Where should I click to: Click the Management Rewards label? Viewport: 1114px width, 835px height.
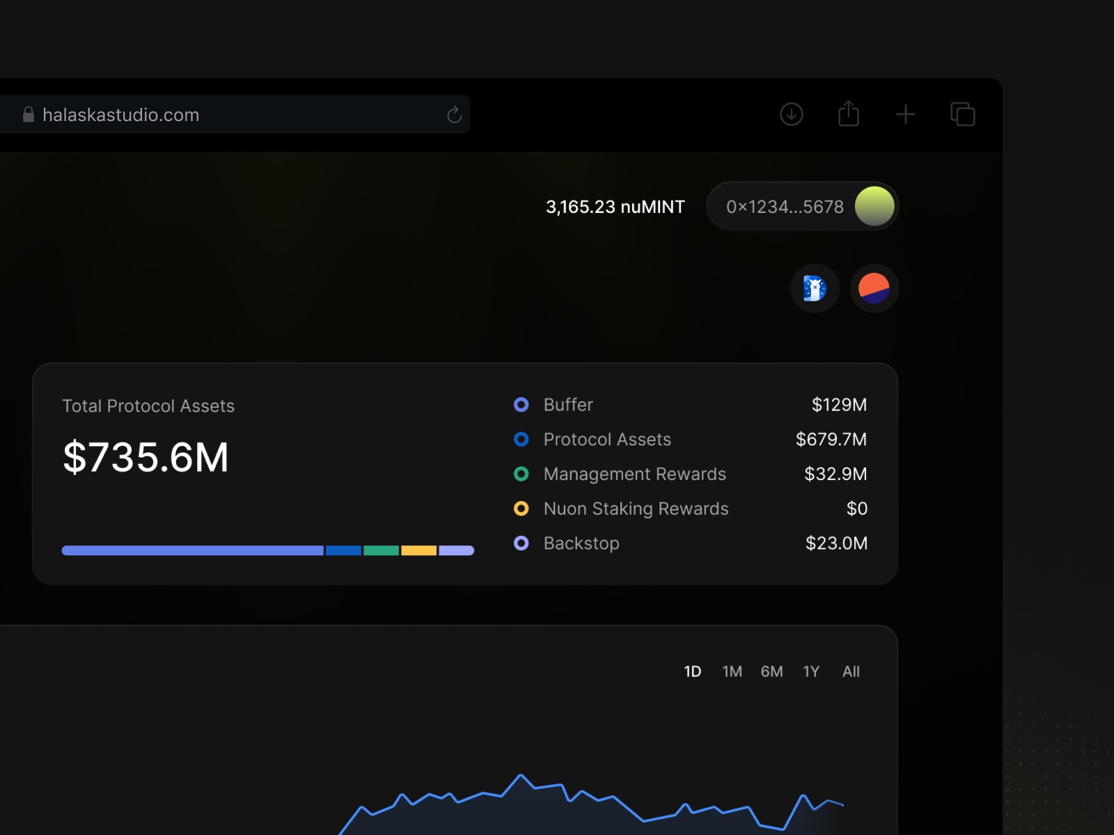coord(635,475)
